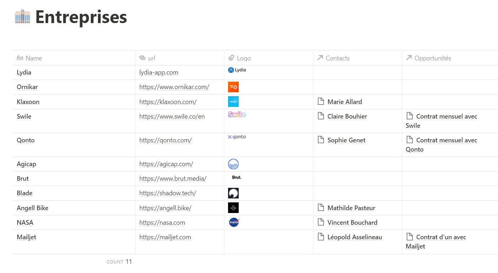498x273 pixels.
Task: Click the Ornikar orange logo
Action: [x=233, y=87]
